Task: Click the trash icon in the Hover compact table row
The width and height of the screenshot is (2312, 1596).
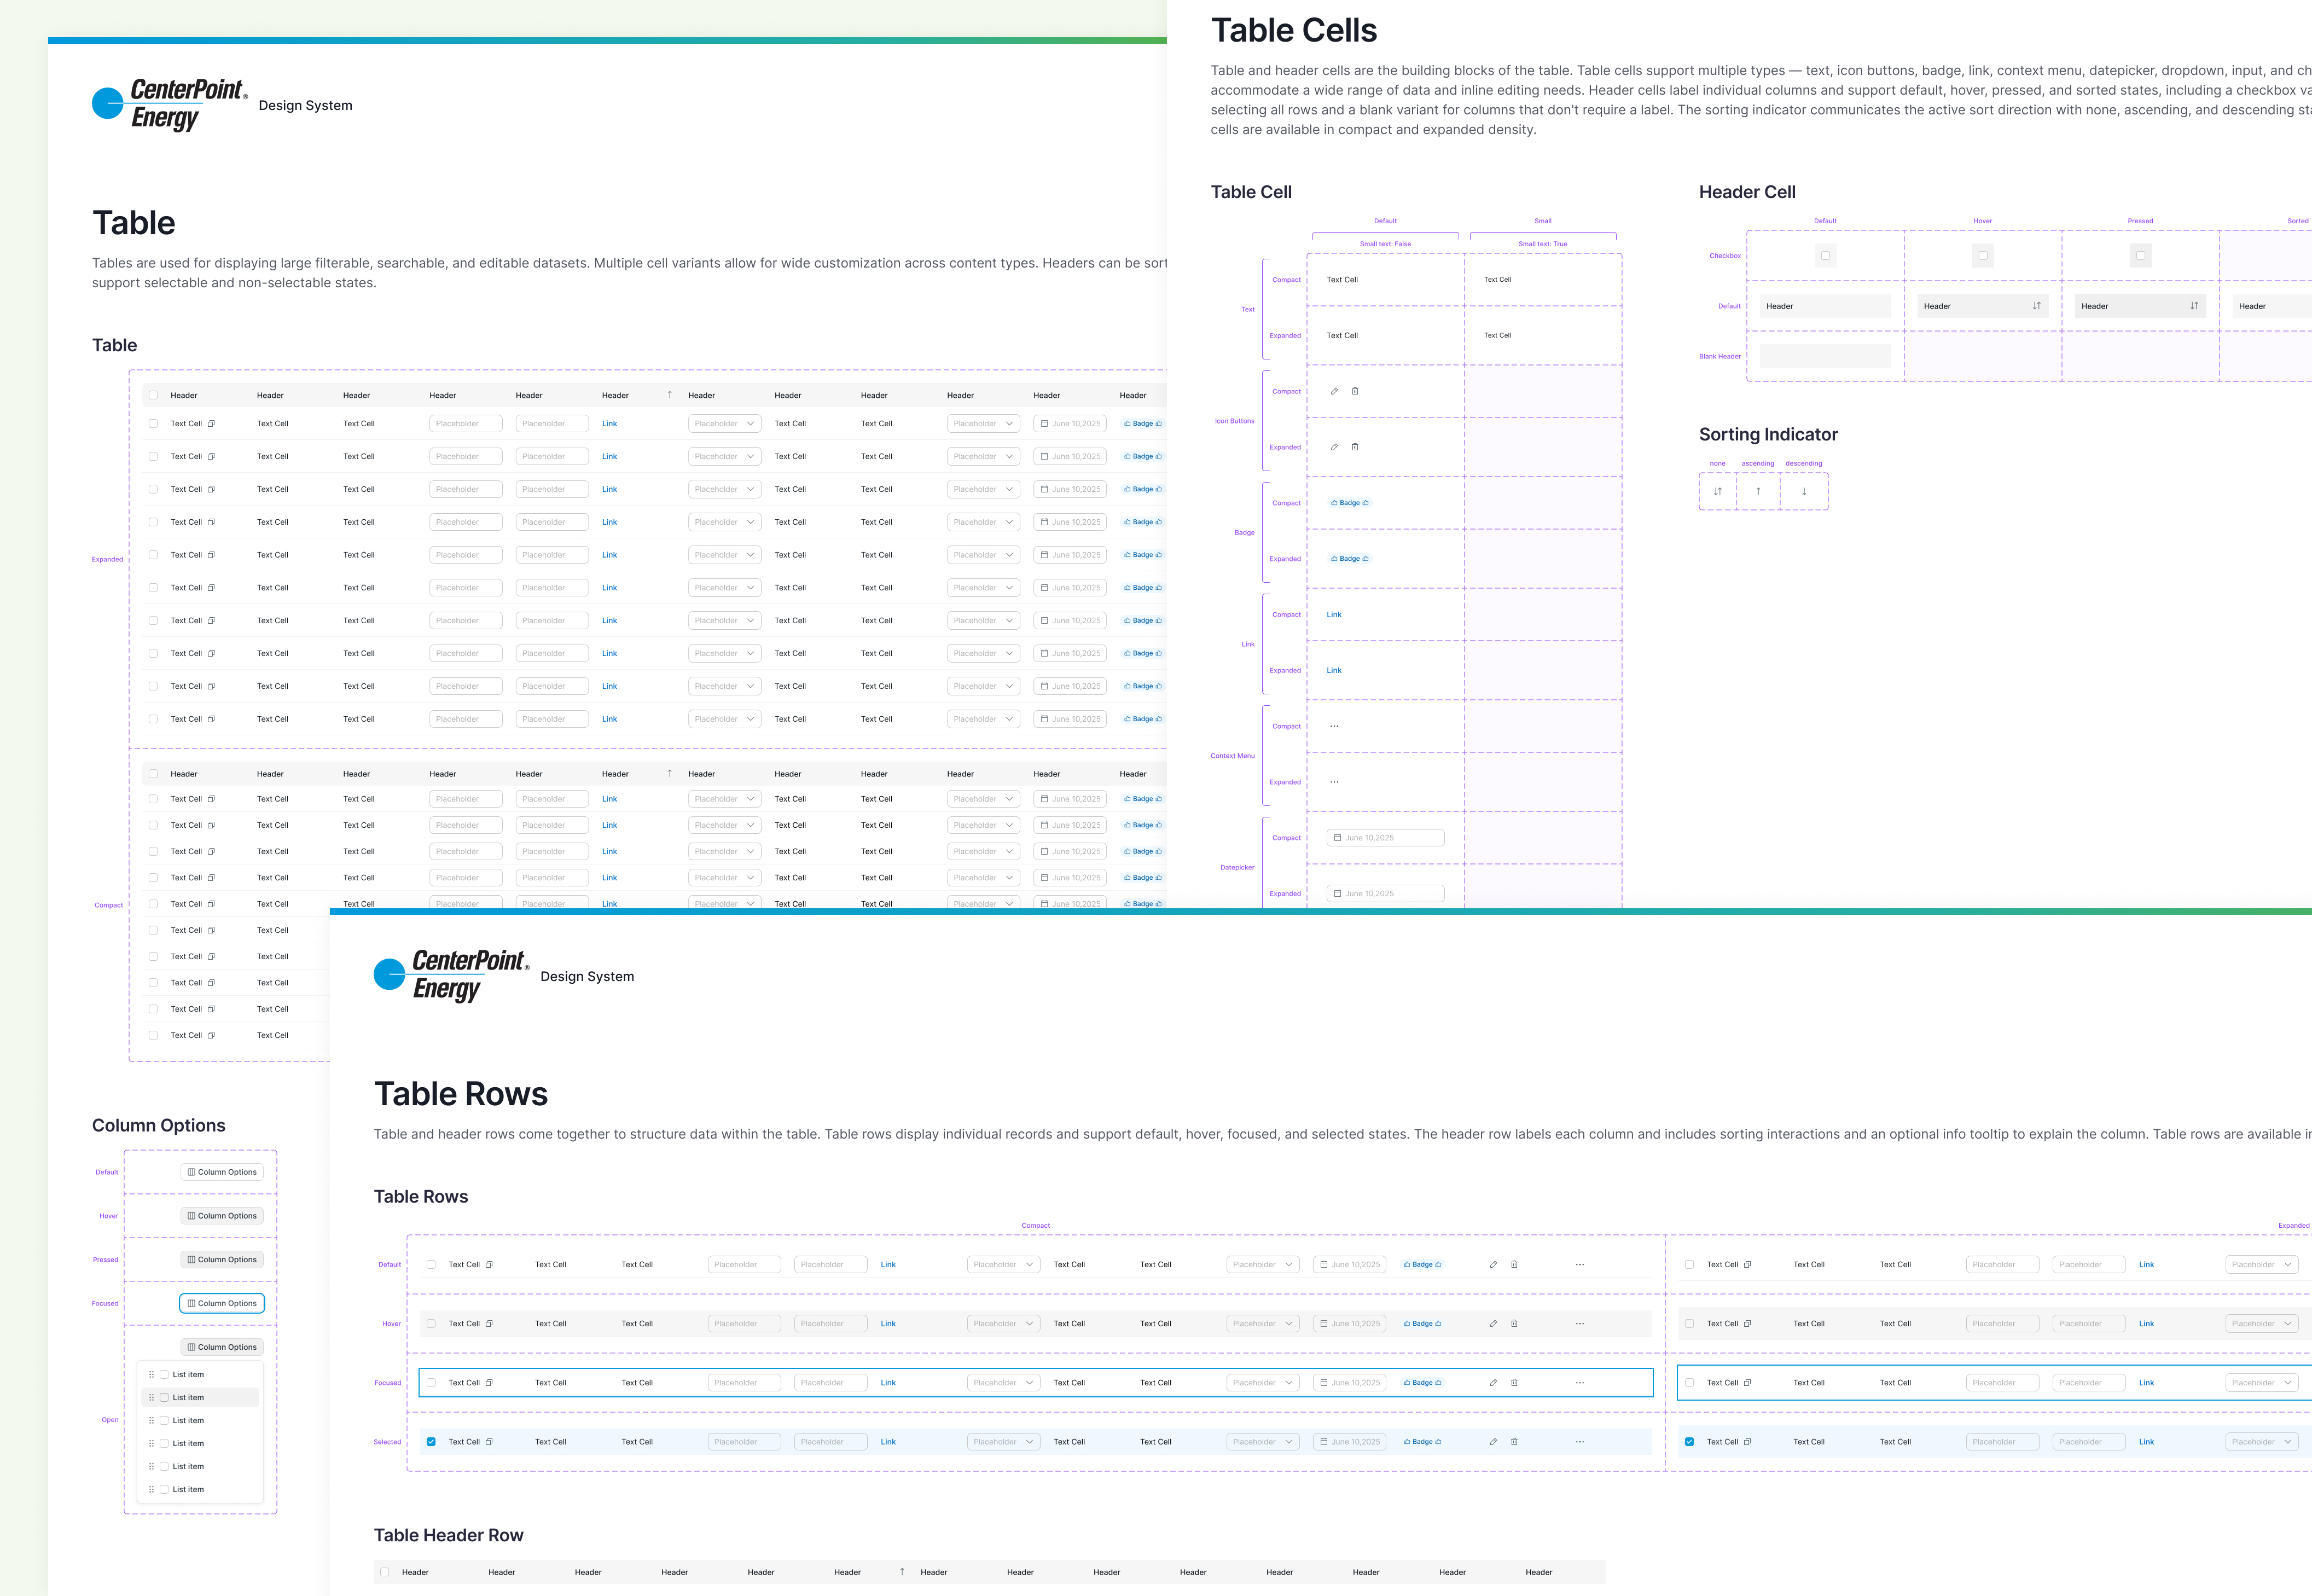Action: pos(1514,1324)
